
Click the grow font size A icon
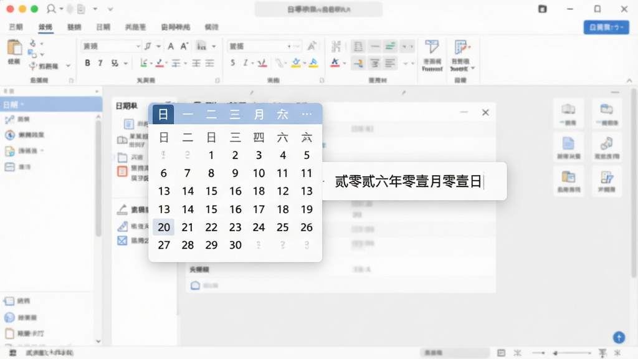point(184,46)
